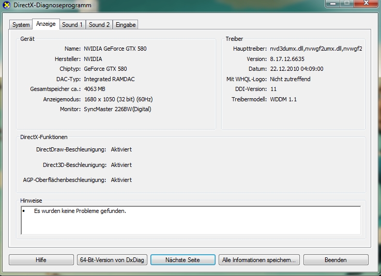The height and width of the screenshot is (276, 381).
Task: Click the DirectX-Funktionen group label
Action: coord(44,137)
